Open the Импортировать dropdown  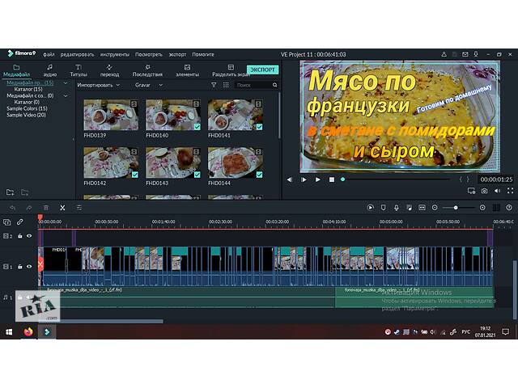click(x=98, y=85)
